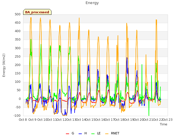185x139 pixels.
Task: Click the 50 y-axis tick label
Action: [x=18, y=90]
